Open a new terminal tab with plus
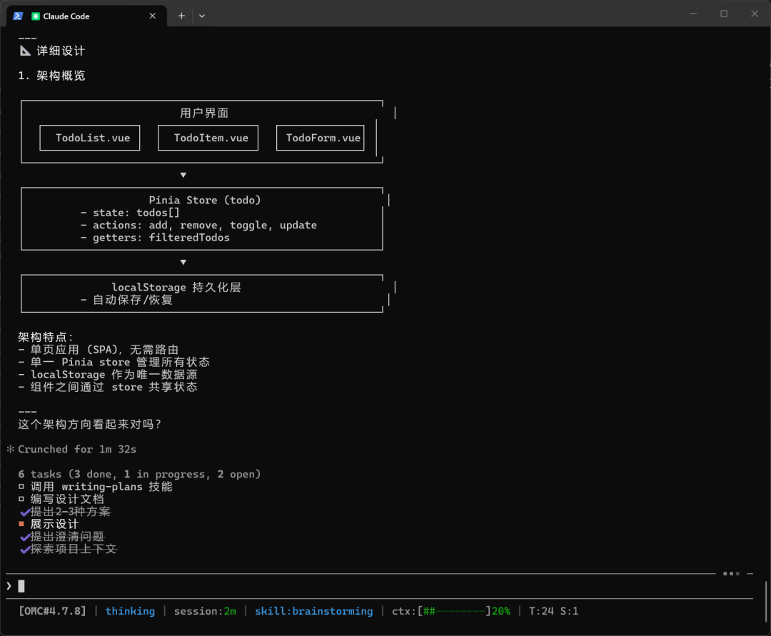Image resolution: width=771 pixels, height=636 pixels. pos(181,16)
